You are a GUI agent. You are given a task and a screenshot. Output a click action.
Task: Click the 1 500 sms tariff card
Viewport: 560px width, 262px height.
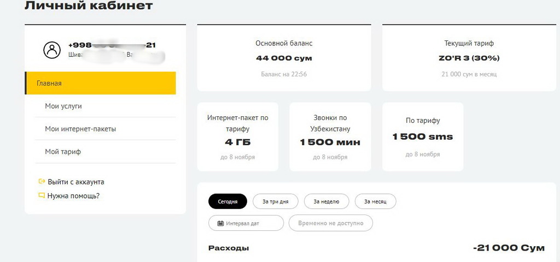point(423,136)
